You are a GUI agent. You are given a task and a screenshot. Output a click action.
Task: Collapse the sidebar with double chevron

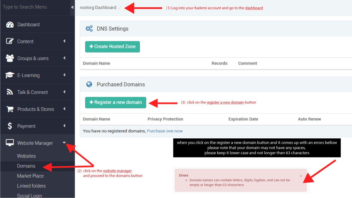coord(72,7)
